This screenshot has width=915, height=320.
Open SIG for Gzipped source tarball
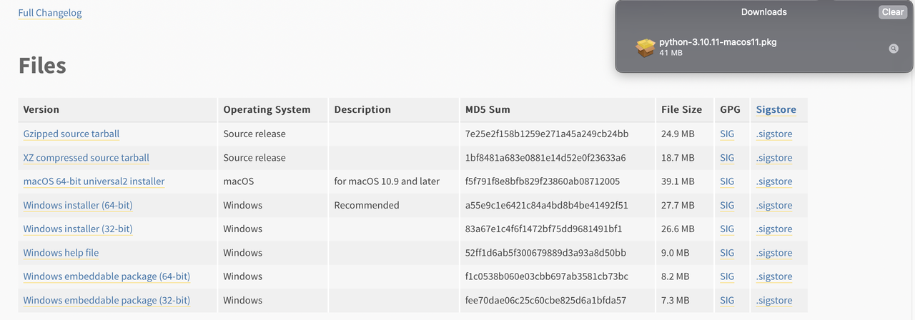pyautogui.click(x=727, y=134)
